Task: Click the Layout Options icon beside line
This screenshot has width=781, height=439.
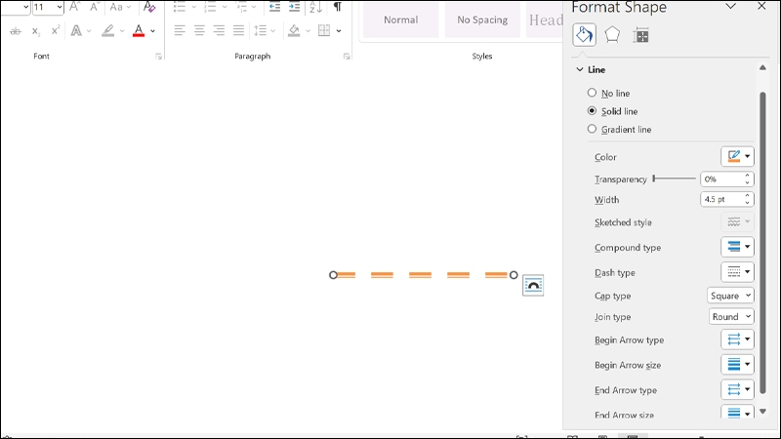Action: pyautogui.click(x=533, y=285)
